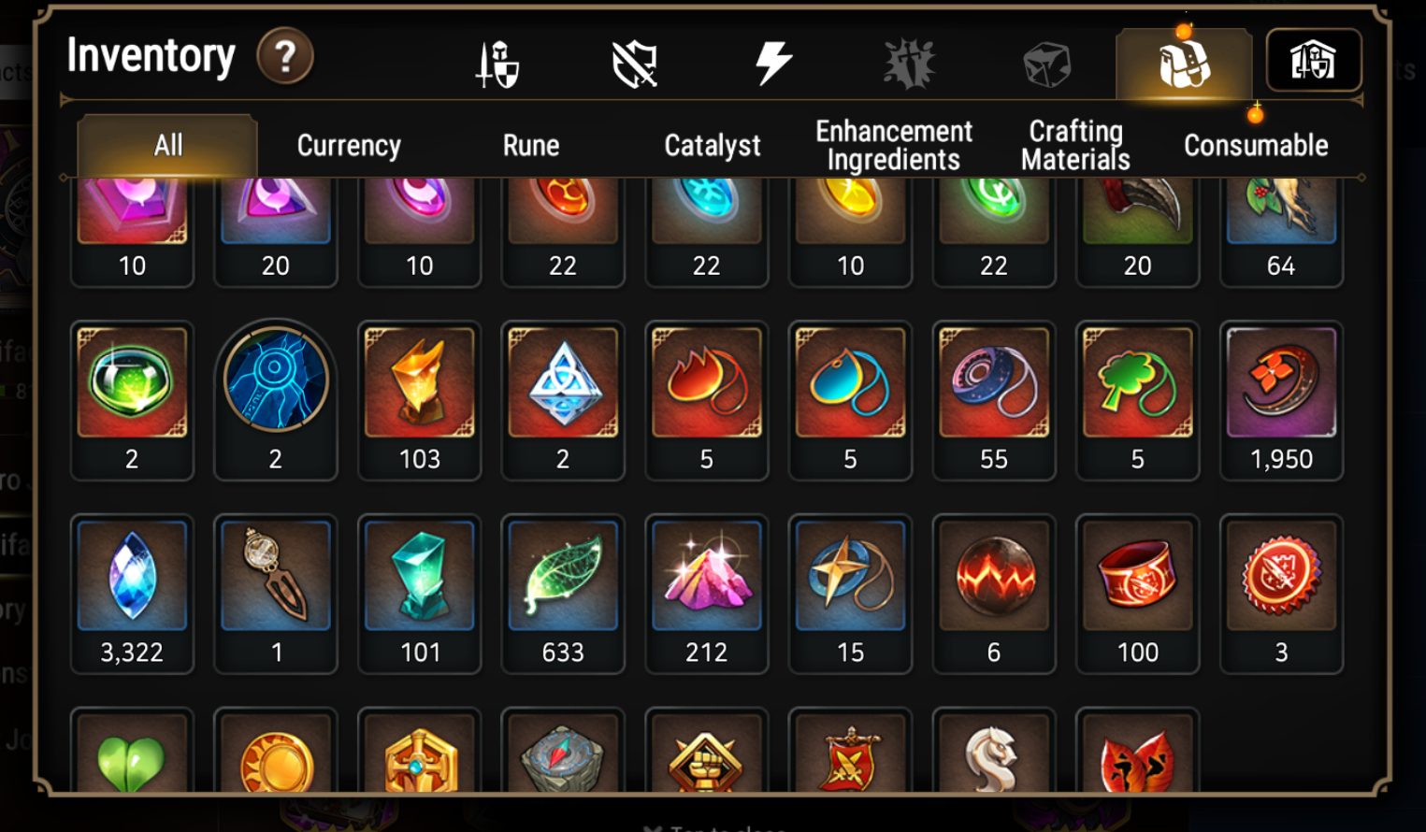The height and width of the screenshot is (832, 1426).
Task: Select the sword and shield equipment category icon
Action: [x=497, y=65]
